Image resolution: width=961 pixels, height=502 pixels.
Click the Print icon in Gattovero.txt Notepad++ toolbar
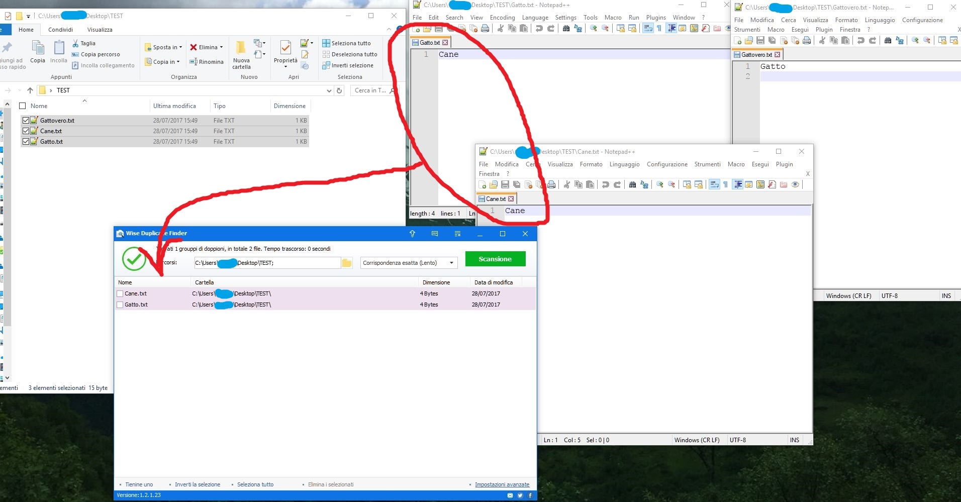click(x=807, y=40)
